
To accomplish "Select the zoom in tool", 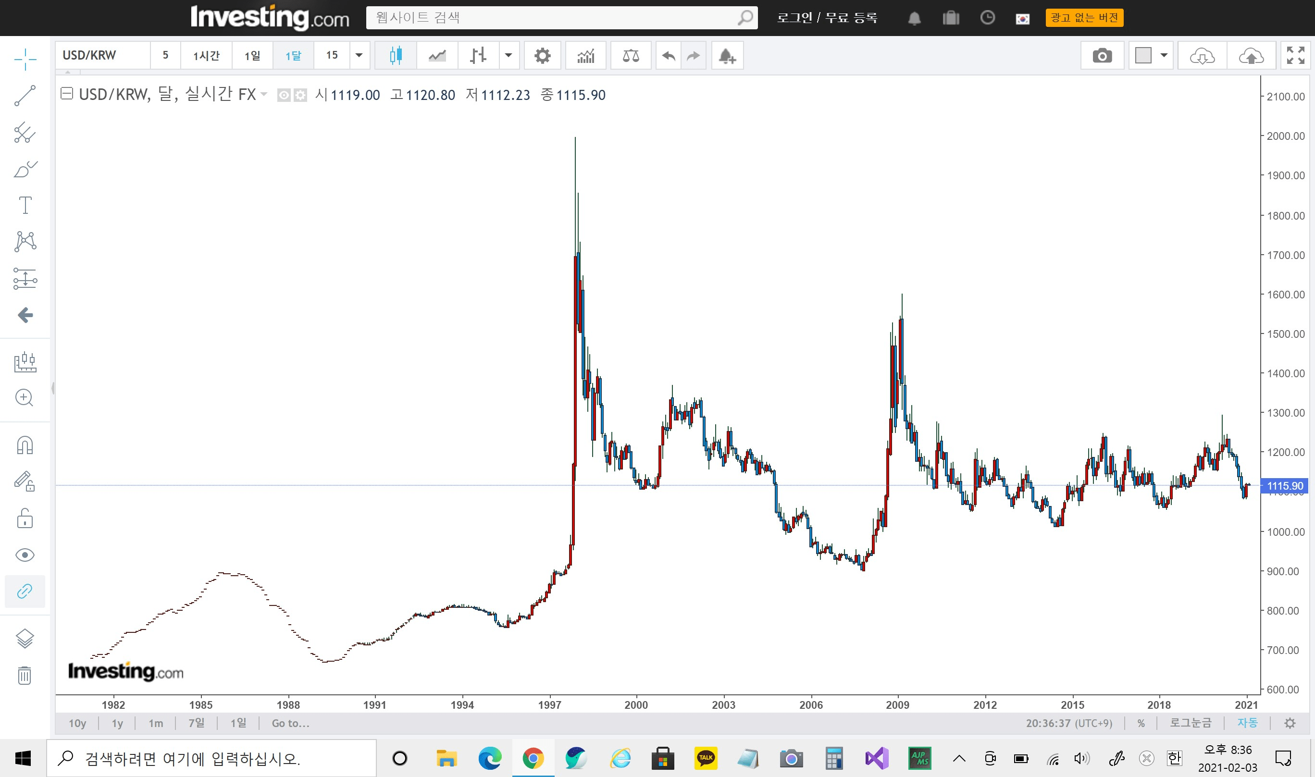I will pos(25,398).
